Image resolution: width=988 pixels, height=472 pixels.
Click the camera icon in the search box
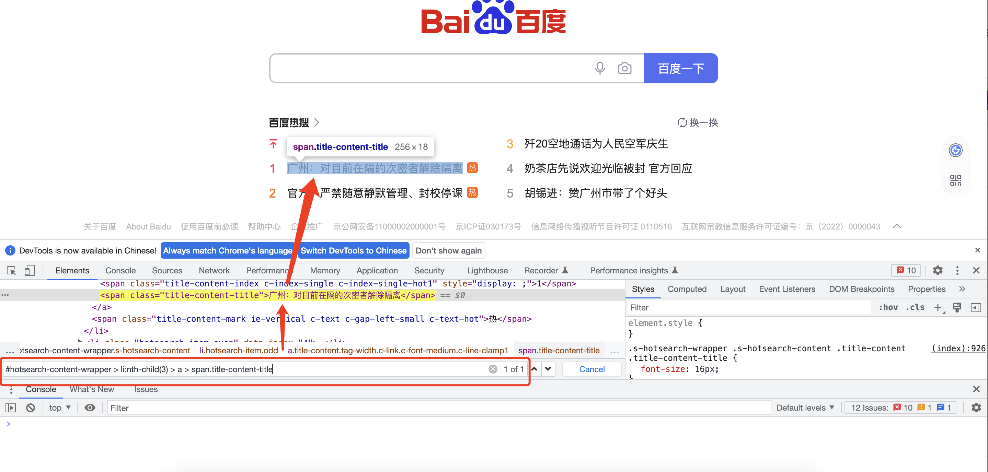coord(625,68)
